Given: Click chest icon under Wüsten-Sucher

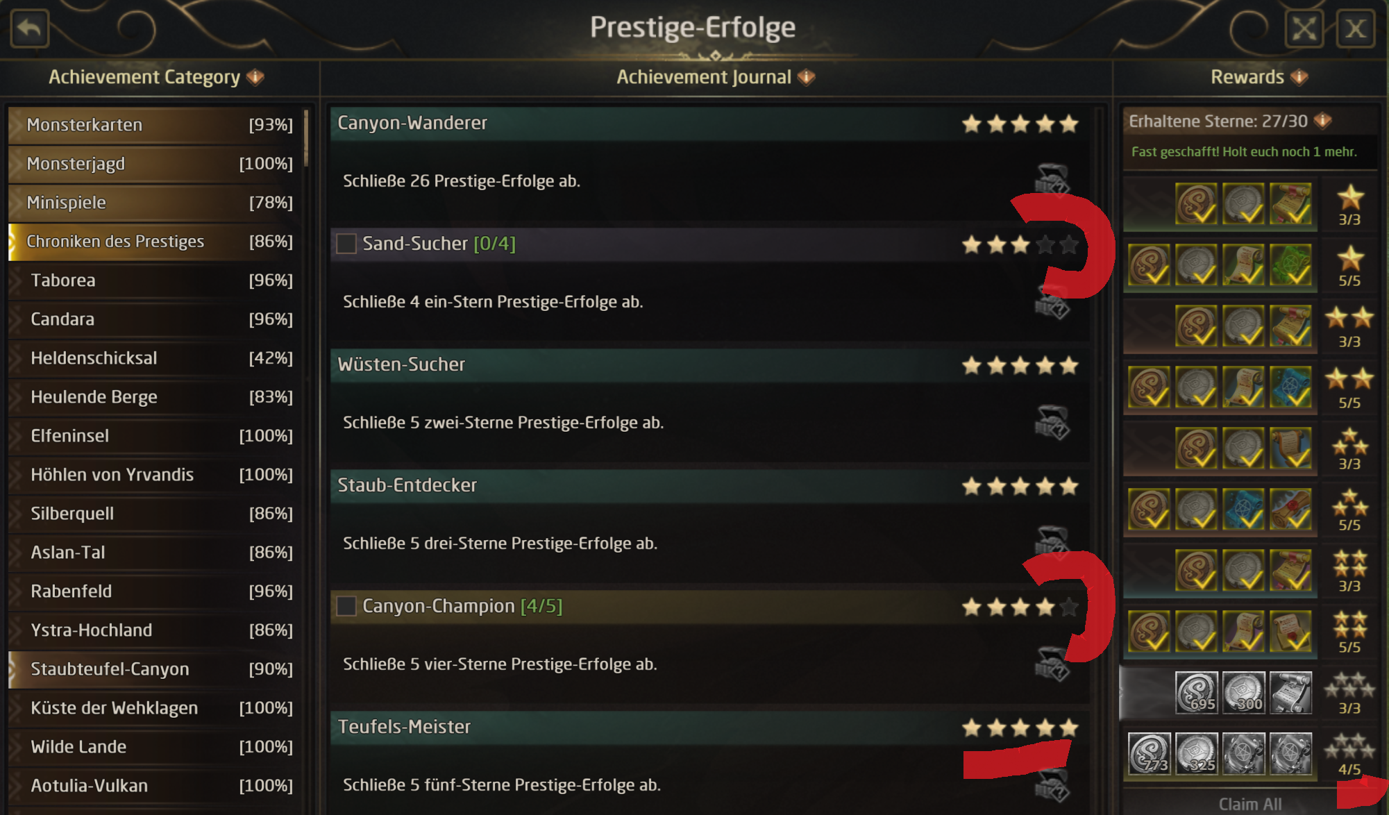Looking at the screenshot, I should (x=1052, y=422).
